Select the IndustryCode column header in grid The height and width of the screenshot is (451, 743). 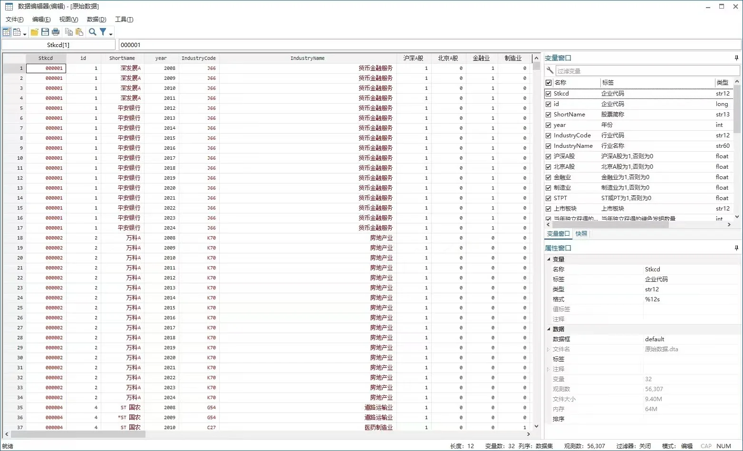pyautogui.click(x=199, y=58)
